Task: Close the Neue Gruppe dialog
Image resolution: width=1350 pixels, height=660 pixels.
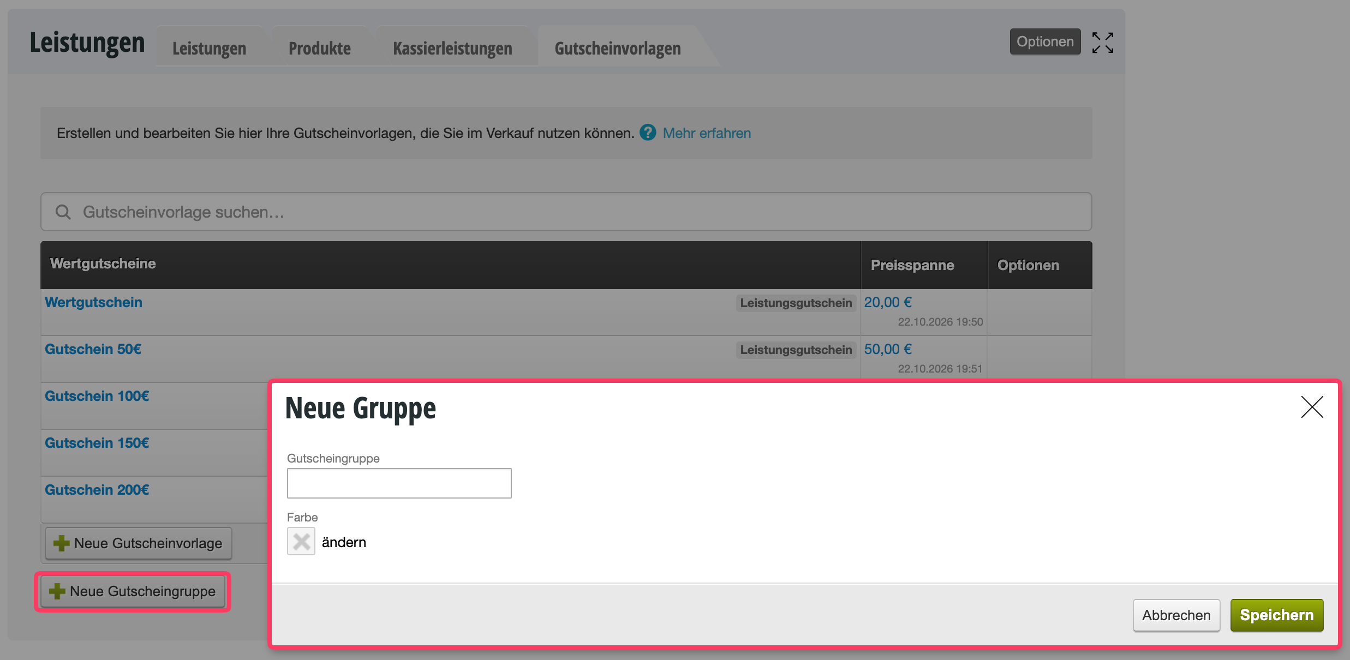Action: (x=1312, y=407)
